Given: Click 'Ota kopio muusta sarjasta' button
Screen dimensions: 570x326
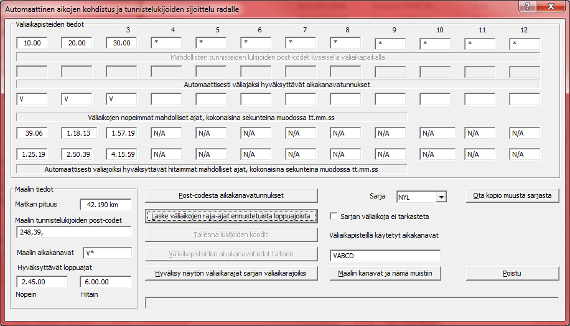Looking at the screenshot, I should [x=512, y=195].
